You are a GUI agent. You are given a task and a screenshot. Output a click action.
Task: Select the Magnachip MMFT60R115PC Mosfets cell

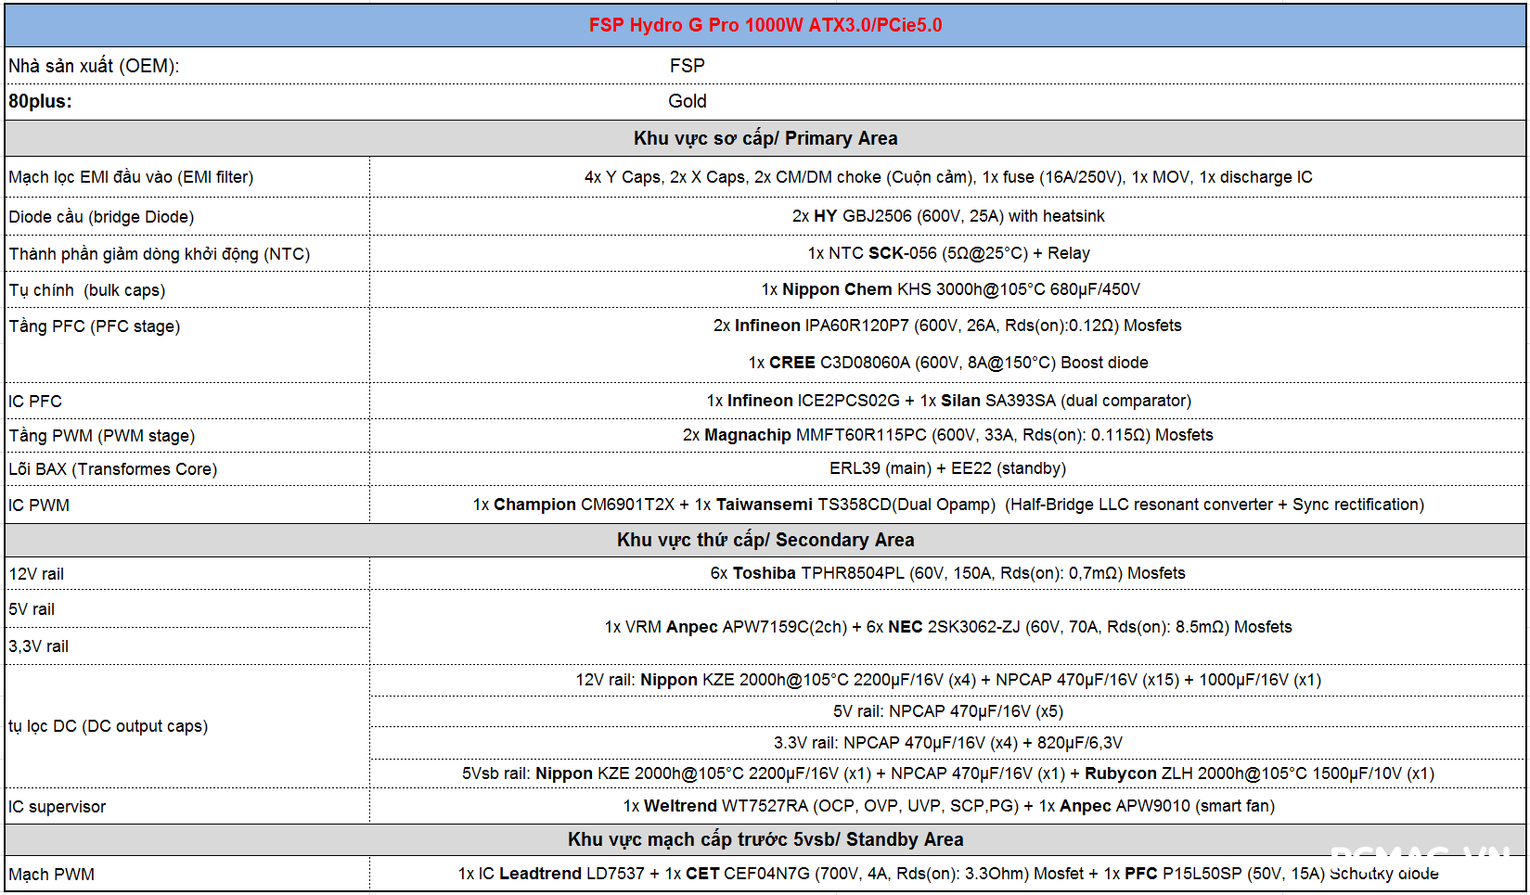coord(947,435)
